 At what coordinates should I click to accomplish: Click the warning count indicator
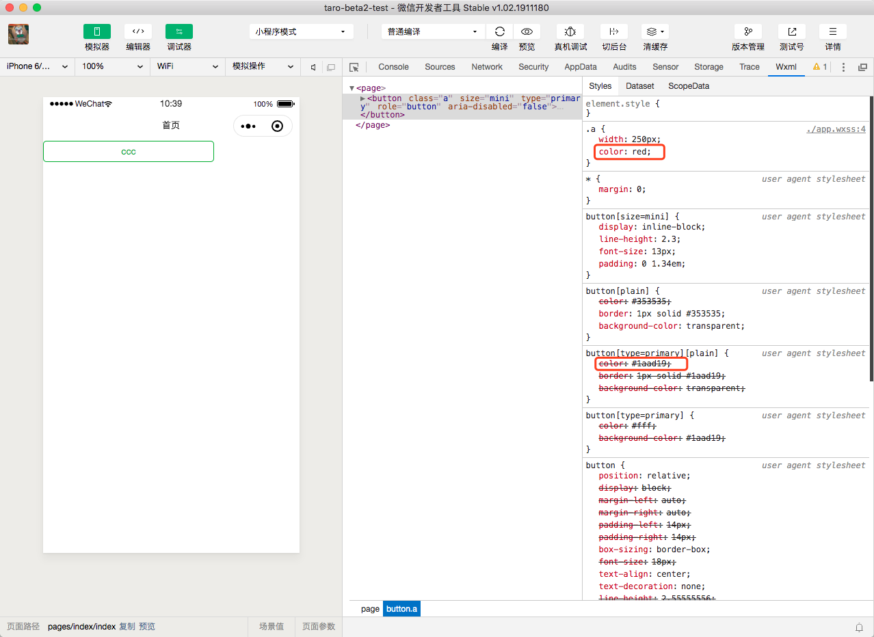coord(820,67)
